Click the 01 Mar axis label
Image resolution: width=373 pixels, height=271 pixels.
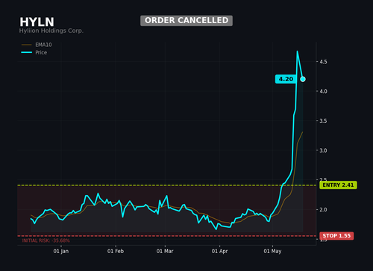tap(165, 251)
